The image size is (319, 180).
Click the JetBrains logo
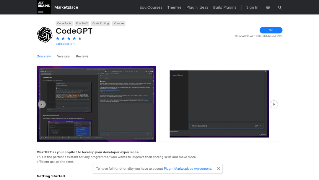click(x=44, y=7)
